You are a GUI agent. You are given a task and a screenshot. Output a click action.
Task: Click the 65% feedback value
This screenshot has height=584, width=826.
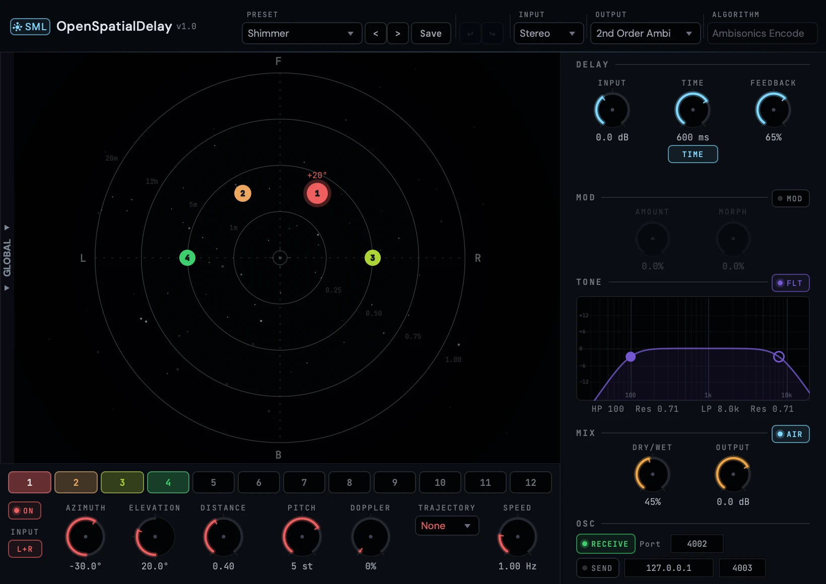pos(774,137)
